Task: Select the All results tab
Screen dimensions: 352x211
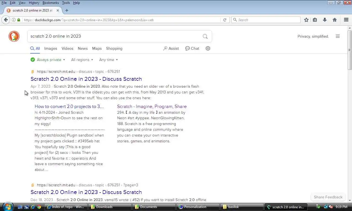Action: (x=35, y=48)
